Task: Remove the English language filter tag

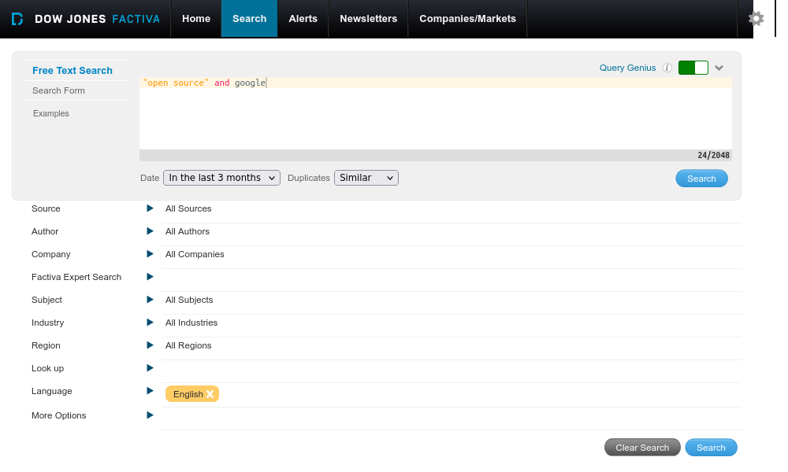Action: pyautogui.click(x=210, y=394)
